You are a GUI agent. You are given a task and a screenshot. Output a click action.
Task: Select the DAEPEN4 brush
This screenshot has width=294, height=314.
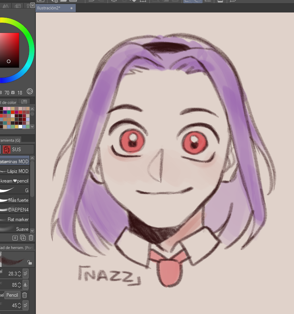[14, 209]
